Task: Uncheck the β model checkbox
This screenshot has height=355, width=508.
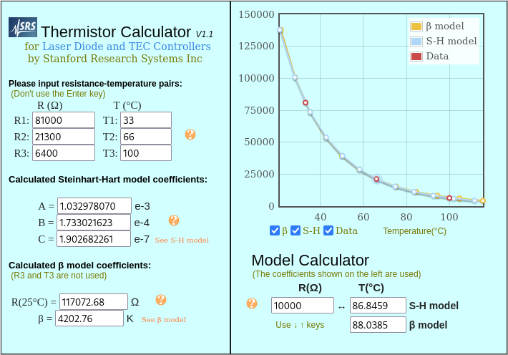Action: coord(275,230)
